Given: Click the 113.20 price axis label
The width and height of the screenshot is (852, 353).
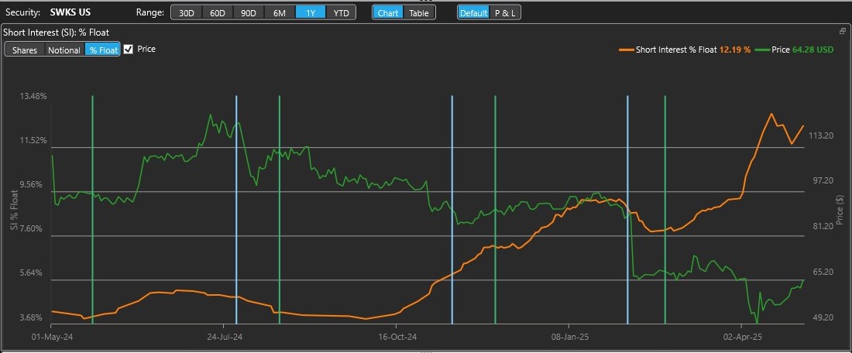Looking at the screenshot, I should coord(821,135).
